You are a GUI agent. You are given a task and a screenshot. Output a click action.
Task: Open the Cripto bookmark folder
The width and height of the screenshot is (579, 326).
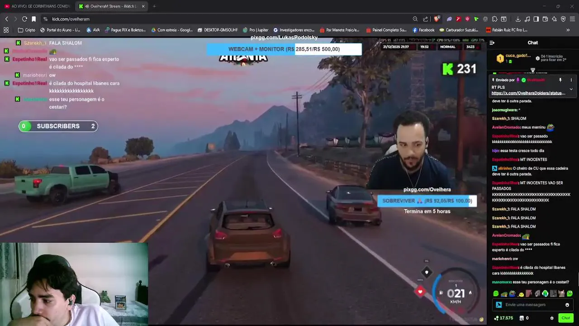point(27,30)
